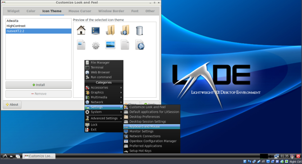The image size is (302, 164).
Task: Click the monitor icon beside the power button
Action: coord(292,156)
